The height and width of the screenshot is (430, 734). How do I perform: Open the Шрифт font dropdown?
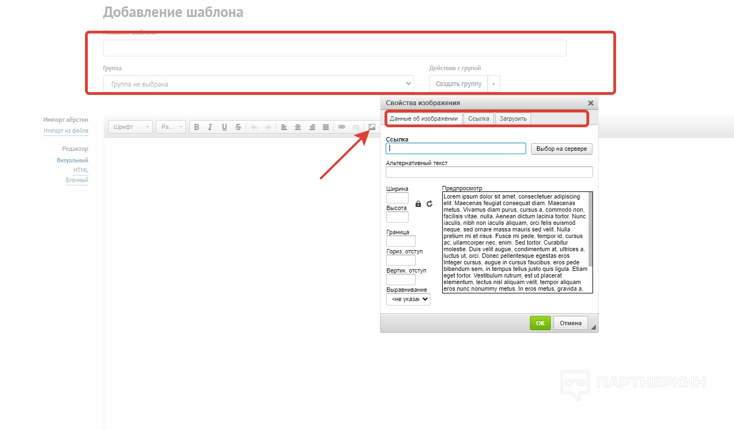point(131,127)
